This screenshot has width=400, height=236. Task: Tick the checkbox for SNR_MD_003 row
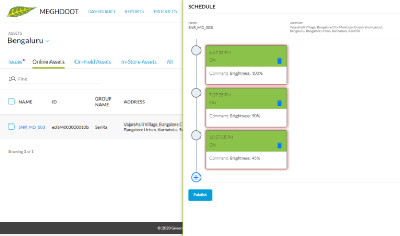[11, 127]
